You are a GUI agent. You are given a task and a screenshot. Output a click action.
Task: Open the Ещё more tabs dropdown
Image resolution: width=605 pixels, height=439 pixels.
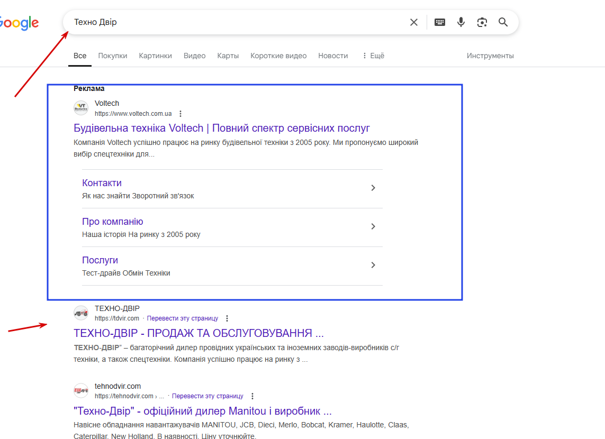coord(374,56)
